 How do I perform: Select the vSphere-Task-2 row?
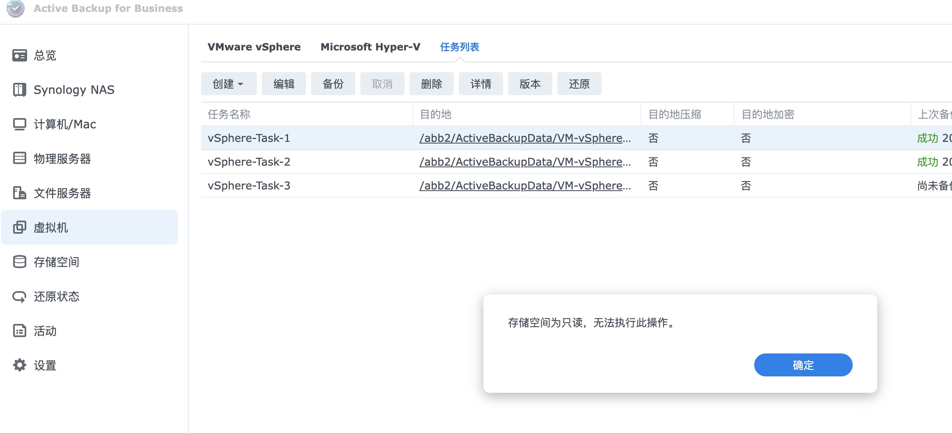[x=577, y=162]
